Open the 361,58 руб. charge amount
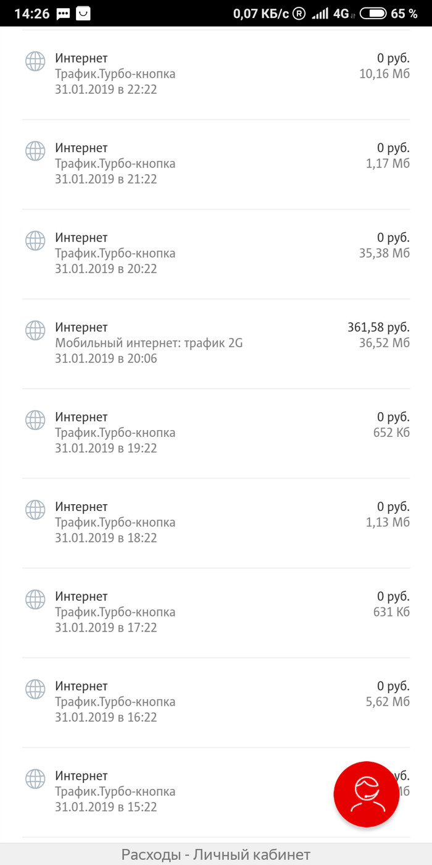Viewport: 432px width, 865px height. [378, 327]
